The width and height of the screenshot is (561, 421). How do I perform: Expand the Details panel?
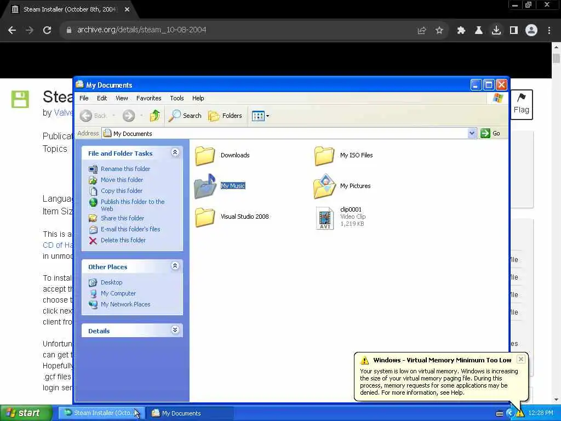pos(175,330)
